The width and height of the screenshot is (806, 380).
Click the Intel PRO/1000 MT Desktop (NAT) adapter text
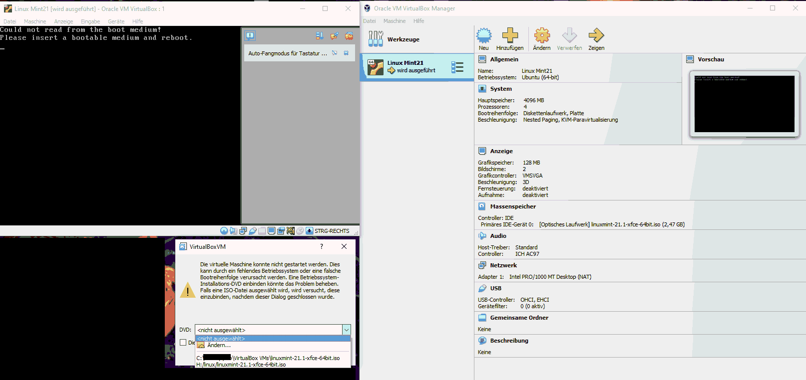[550, 277]
